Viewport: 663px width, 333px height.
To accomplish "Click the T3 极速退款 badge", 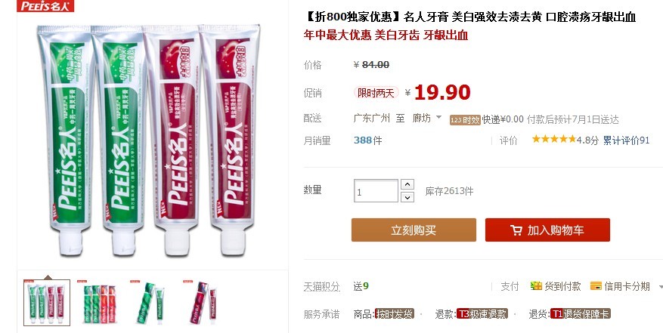I will [482, 314].
